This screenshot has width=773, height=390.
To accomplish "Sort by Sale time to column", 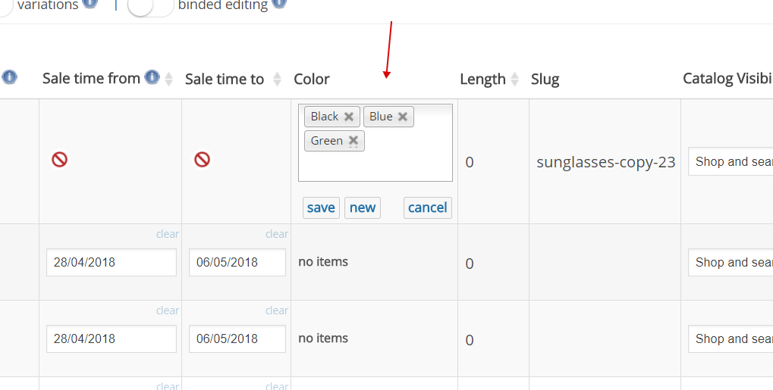I will (x=278, y=79).
